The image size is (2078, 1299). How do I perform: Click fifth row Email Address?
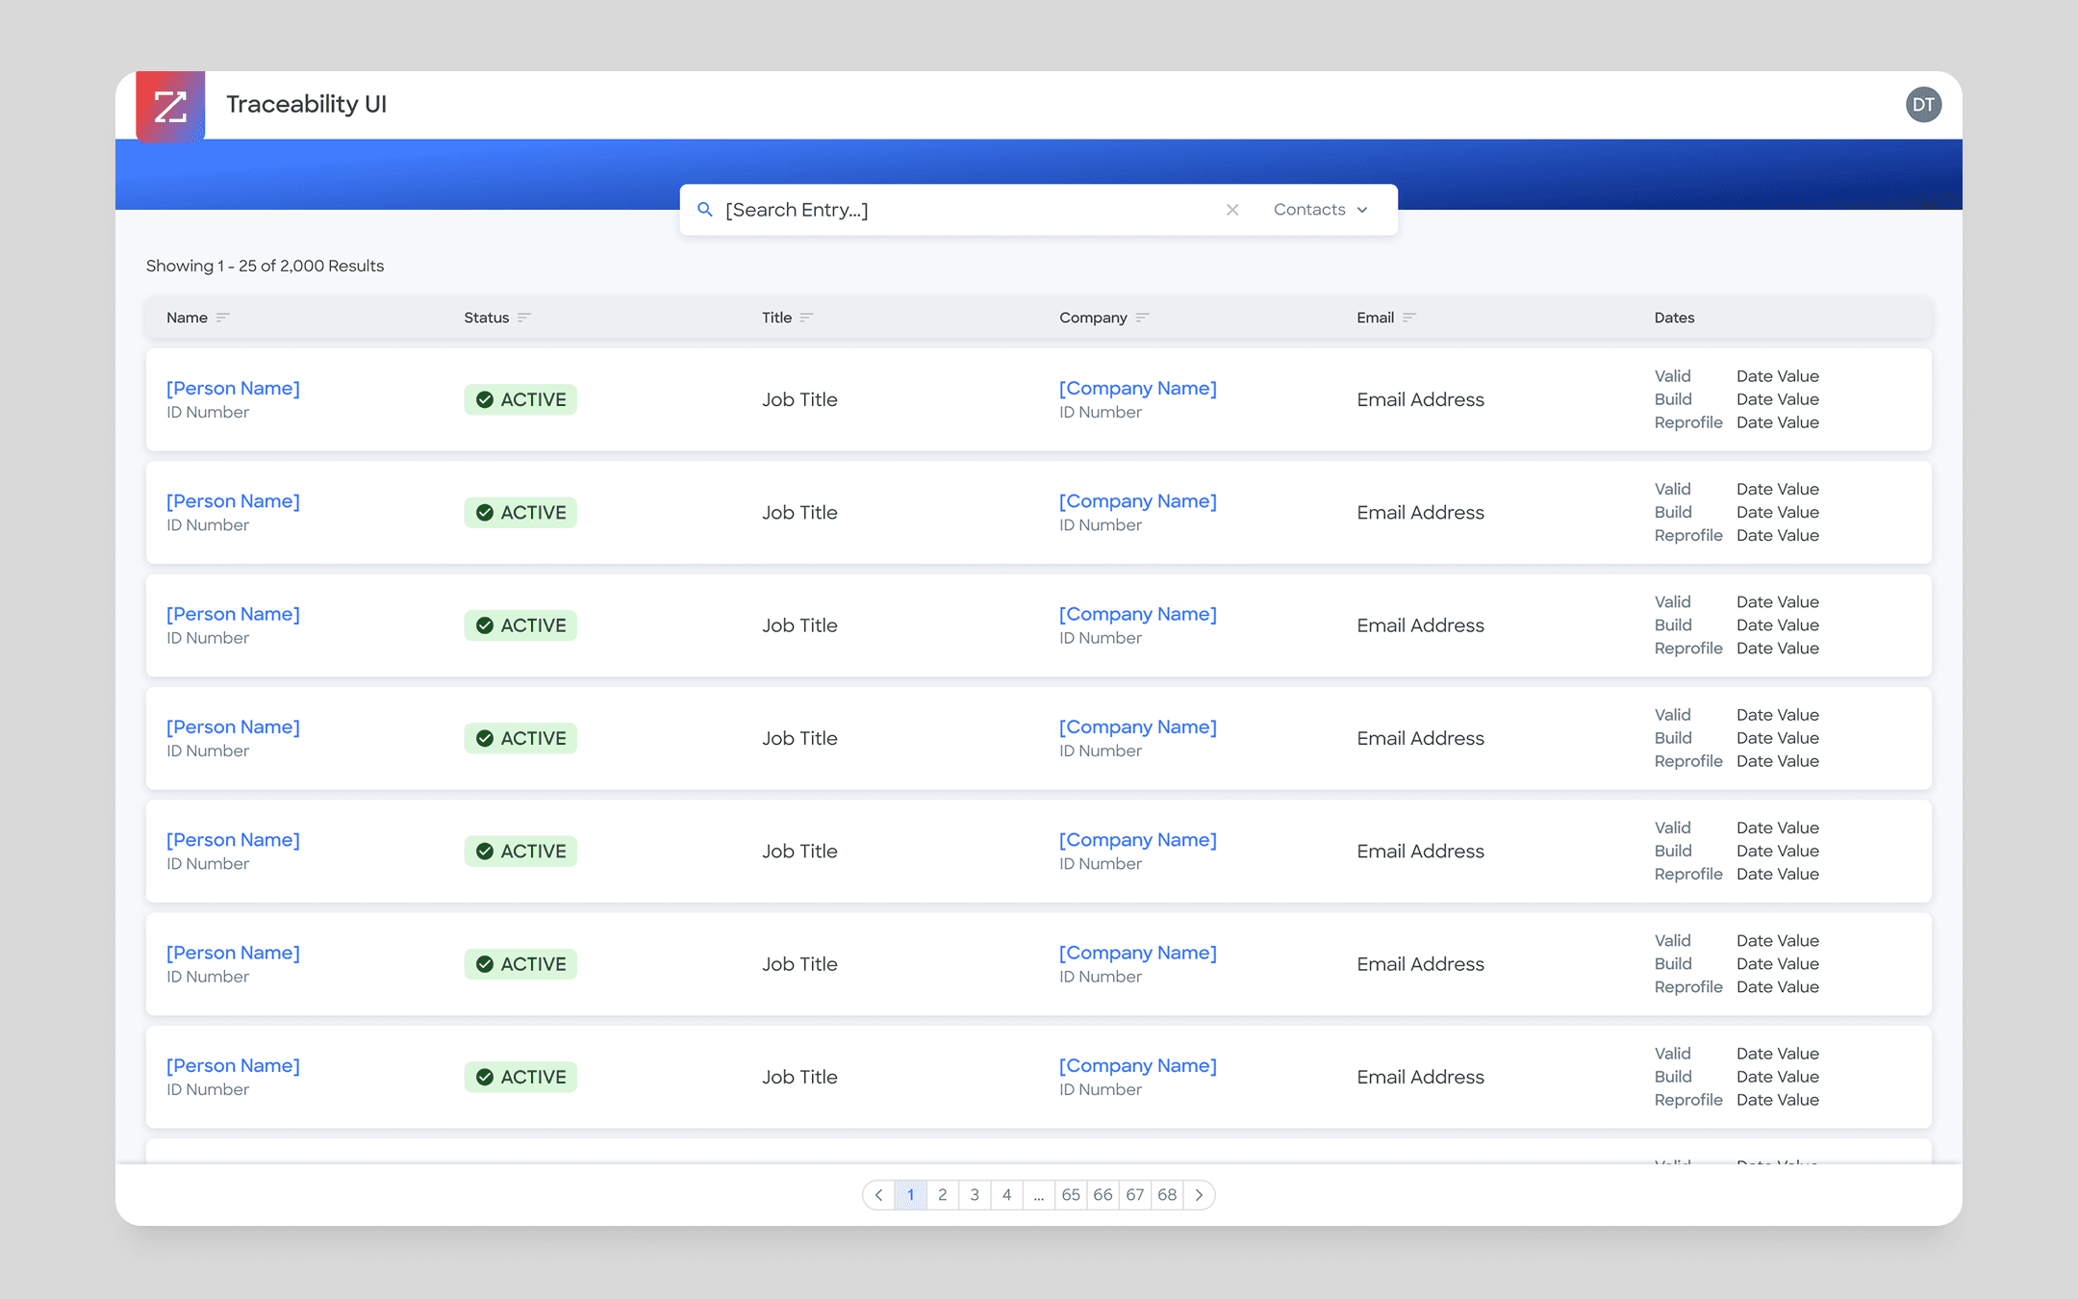click(1420, 852)
